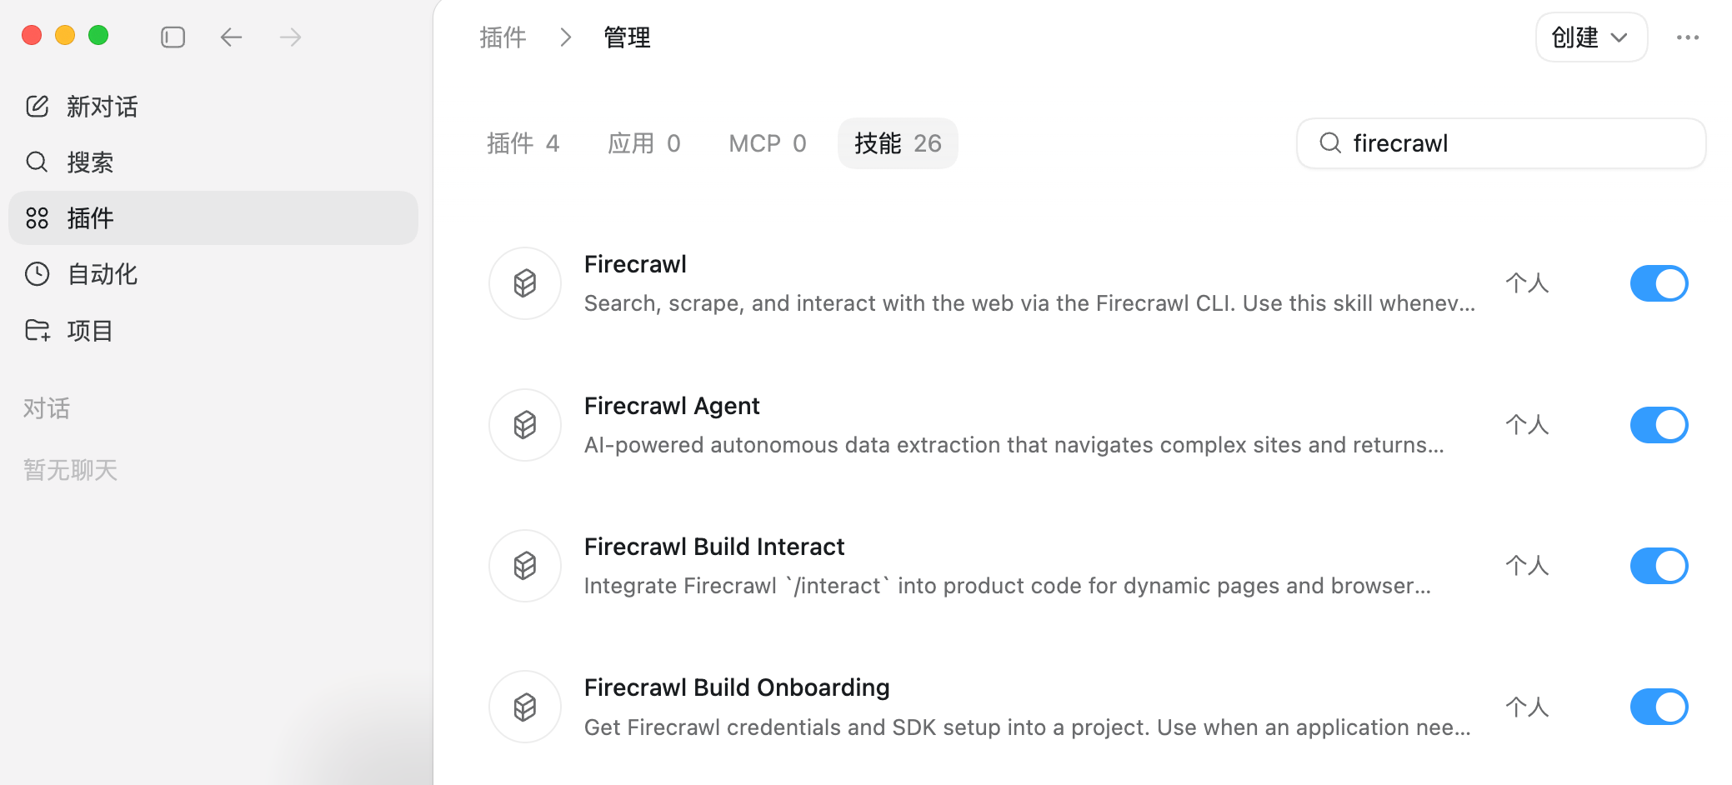Turn off the Firecrawl Agent toggle
Viewport: 1732px width, 785px height.
(1659, 425)
